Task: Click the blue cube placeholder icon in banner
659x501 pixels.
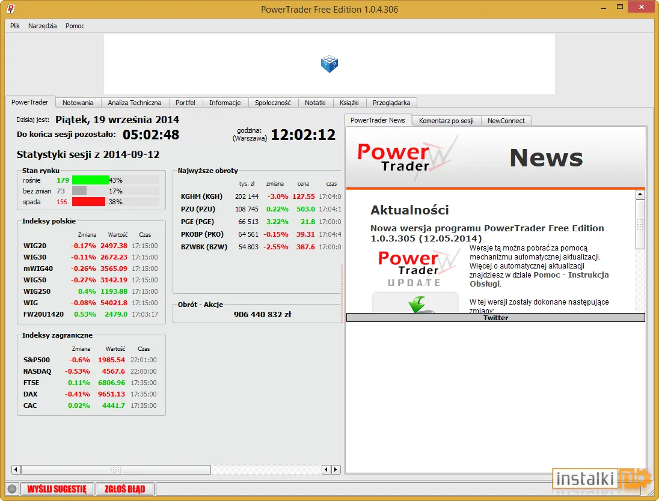Action: (329, 64)
